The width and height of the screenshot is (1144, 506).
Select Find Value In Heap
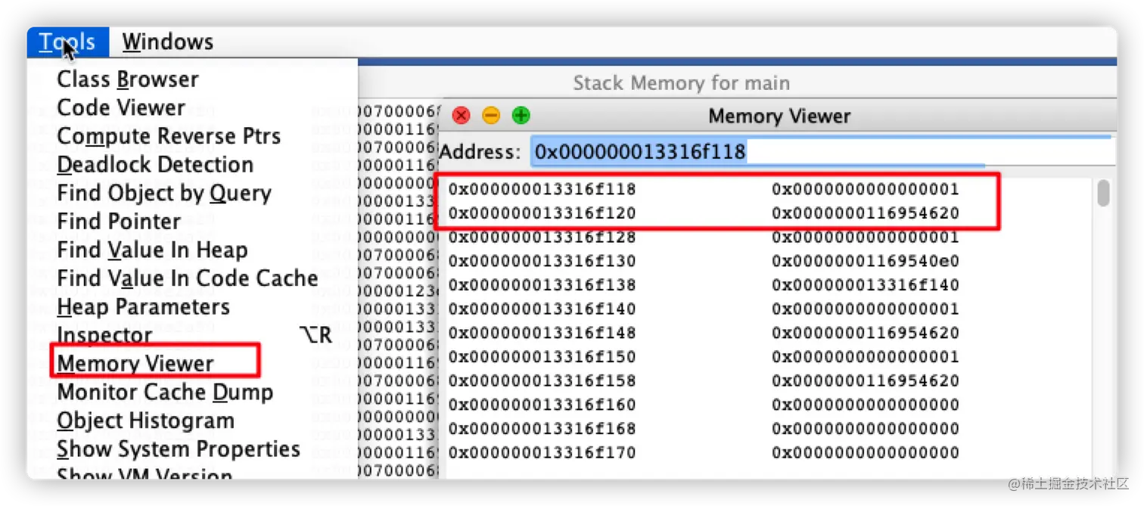point(152,250)
